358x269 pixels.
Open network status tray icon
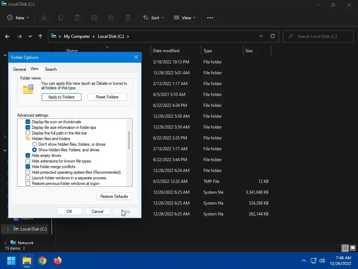coord(313,261)
